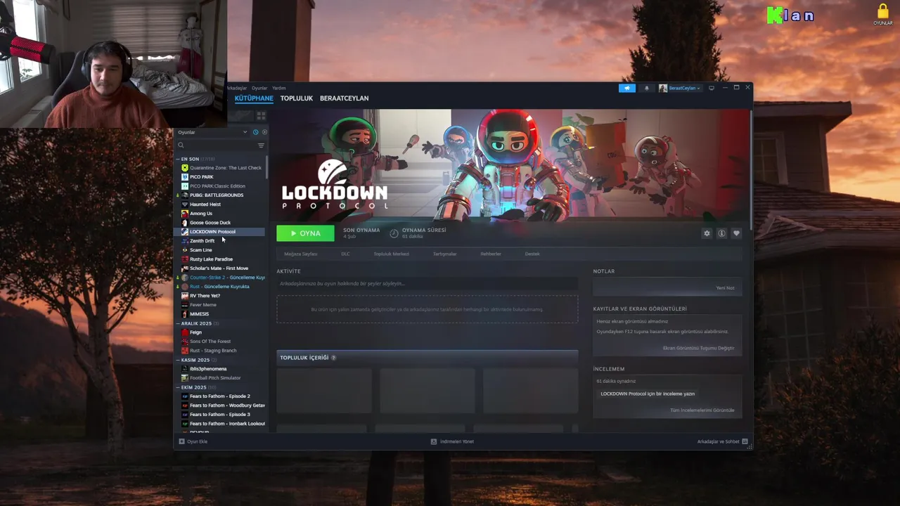
Task: Open the Tartışmalar link
Action: tap(444, 254)
